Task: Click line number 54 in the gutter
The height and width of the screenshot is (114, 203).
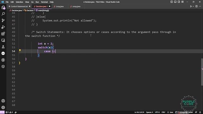Action: [13, 51]
